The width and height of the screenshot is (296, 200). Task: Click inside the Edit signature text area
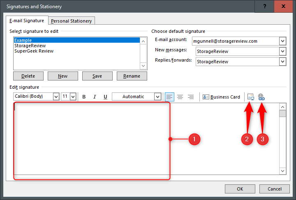(146, 139)
